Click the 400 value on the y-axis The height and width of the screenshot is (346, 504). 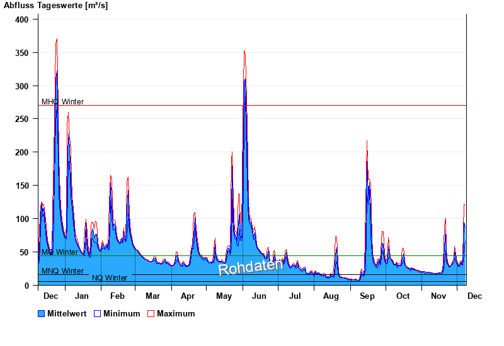click(22, 20)
